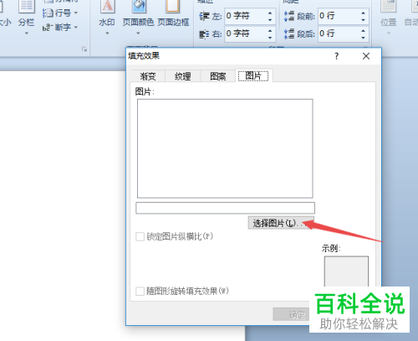Screen dimensions: 418x341
Task: Switch to the Texture (纹理) tab
Action: pyautogui.click(x=183, y=76)
